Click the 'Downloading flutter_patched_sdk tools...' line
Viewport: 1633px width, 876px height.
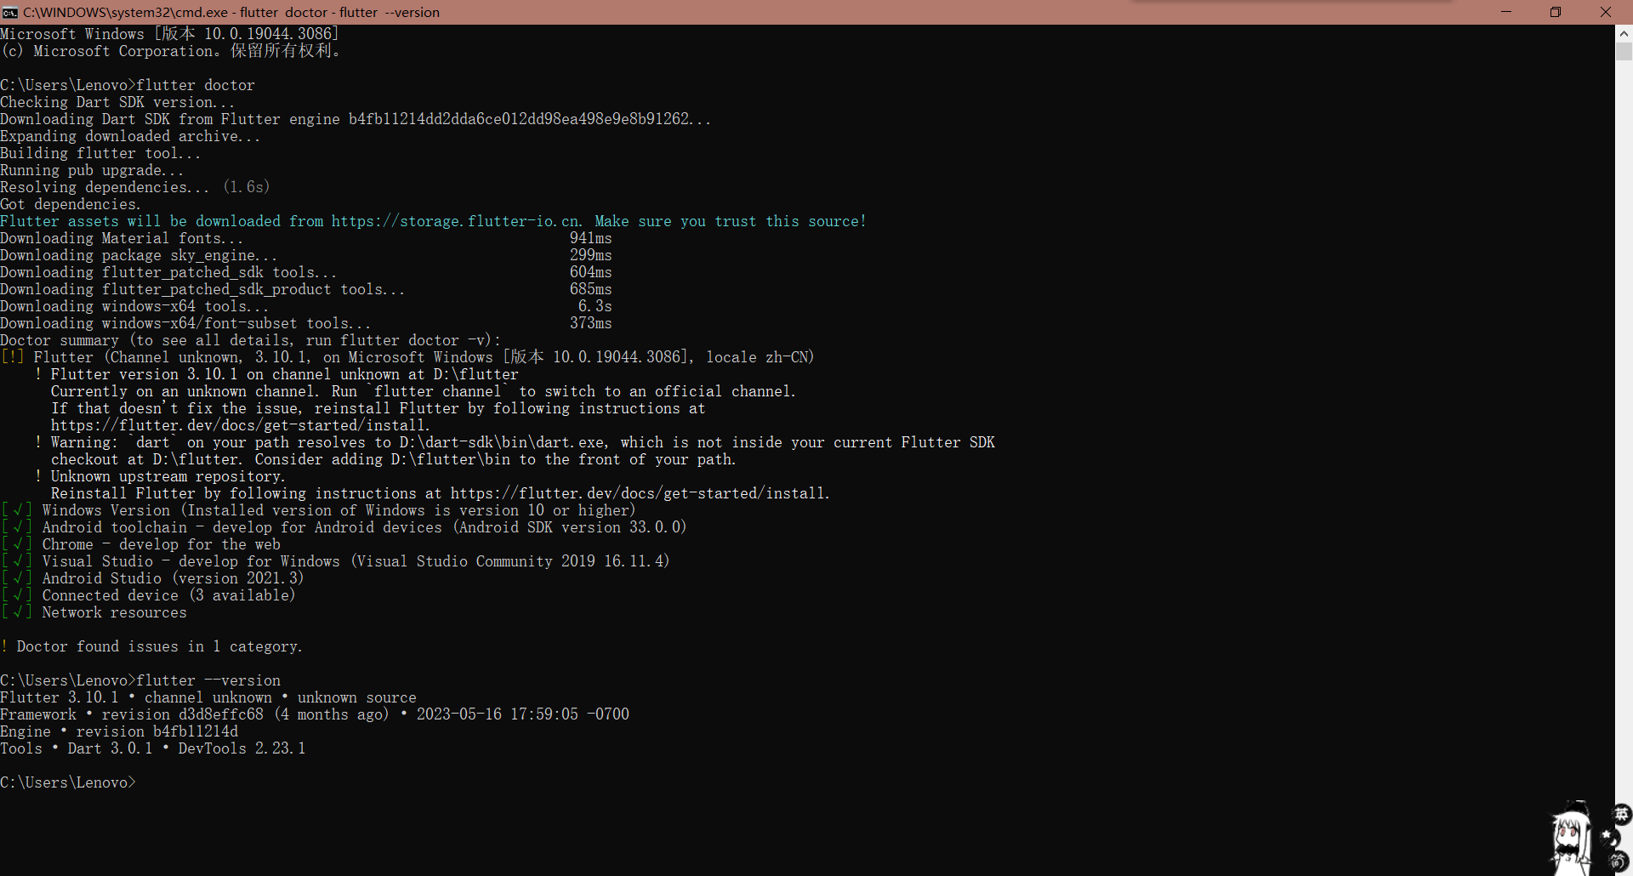[x=168, y=272]
